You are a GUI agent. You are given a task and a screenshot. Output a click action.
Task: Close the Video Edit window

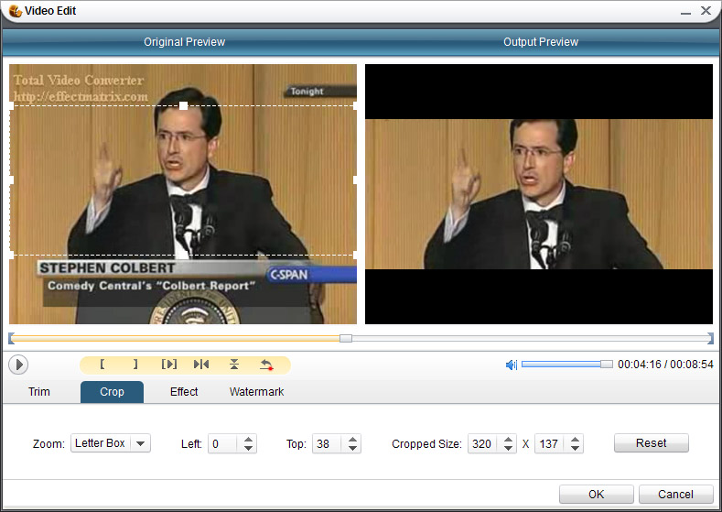tap(706, 11)
